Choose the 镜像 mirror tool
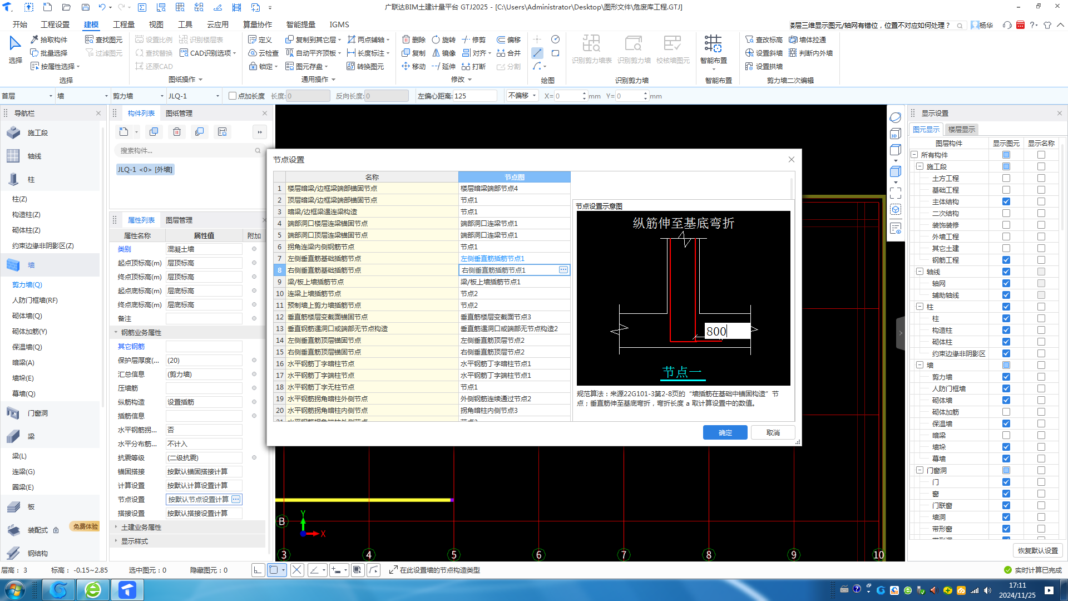 pos(444,53)
